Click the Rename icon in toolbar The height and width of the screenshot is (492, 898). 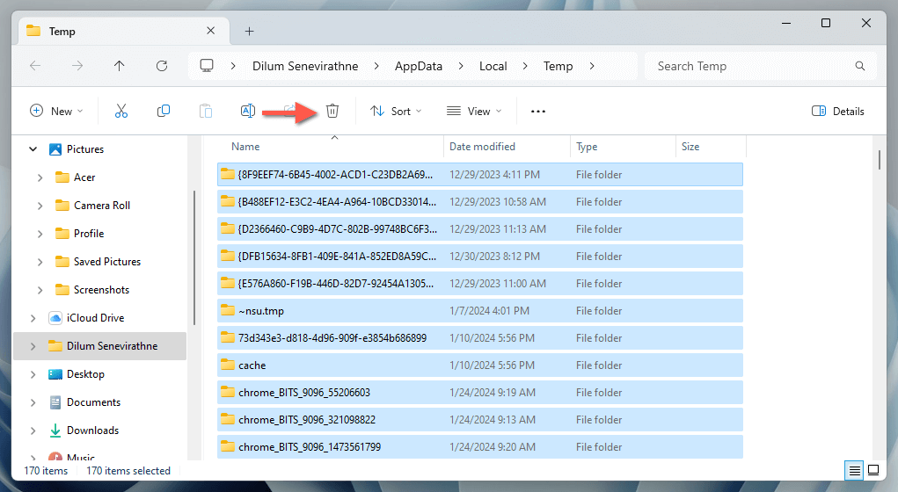[x=248, y=111]
